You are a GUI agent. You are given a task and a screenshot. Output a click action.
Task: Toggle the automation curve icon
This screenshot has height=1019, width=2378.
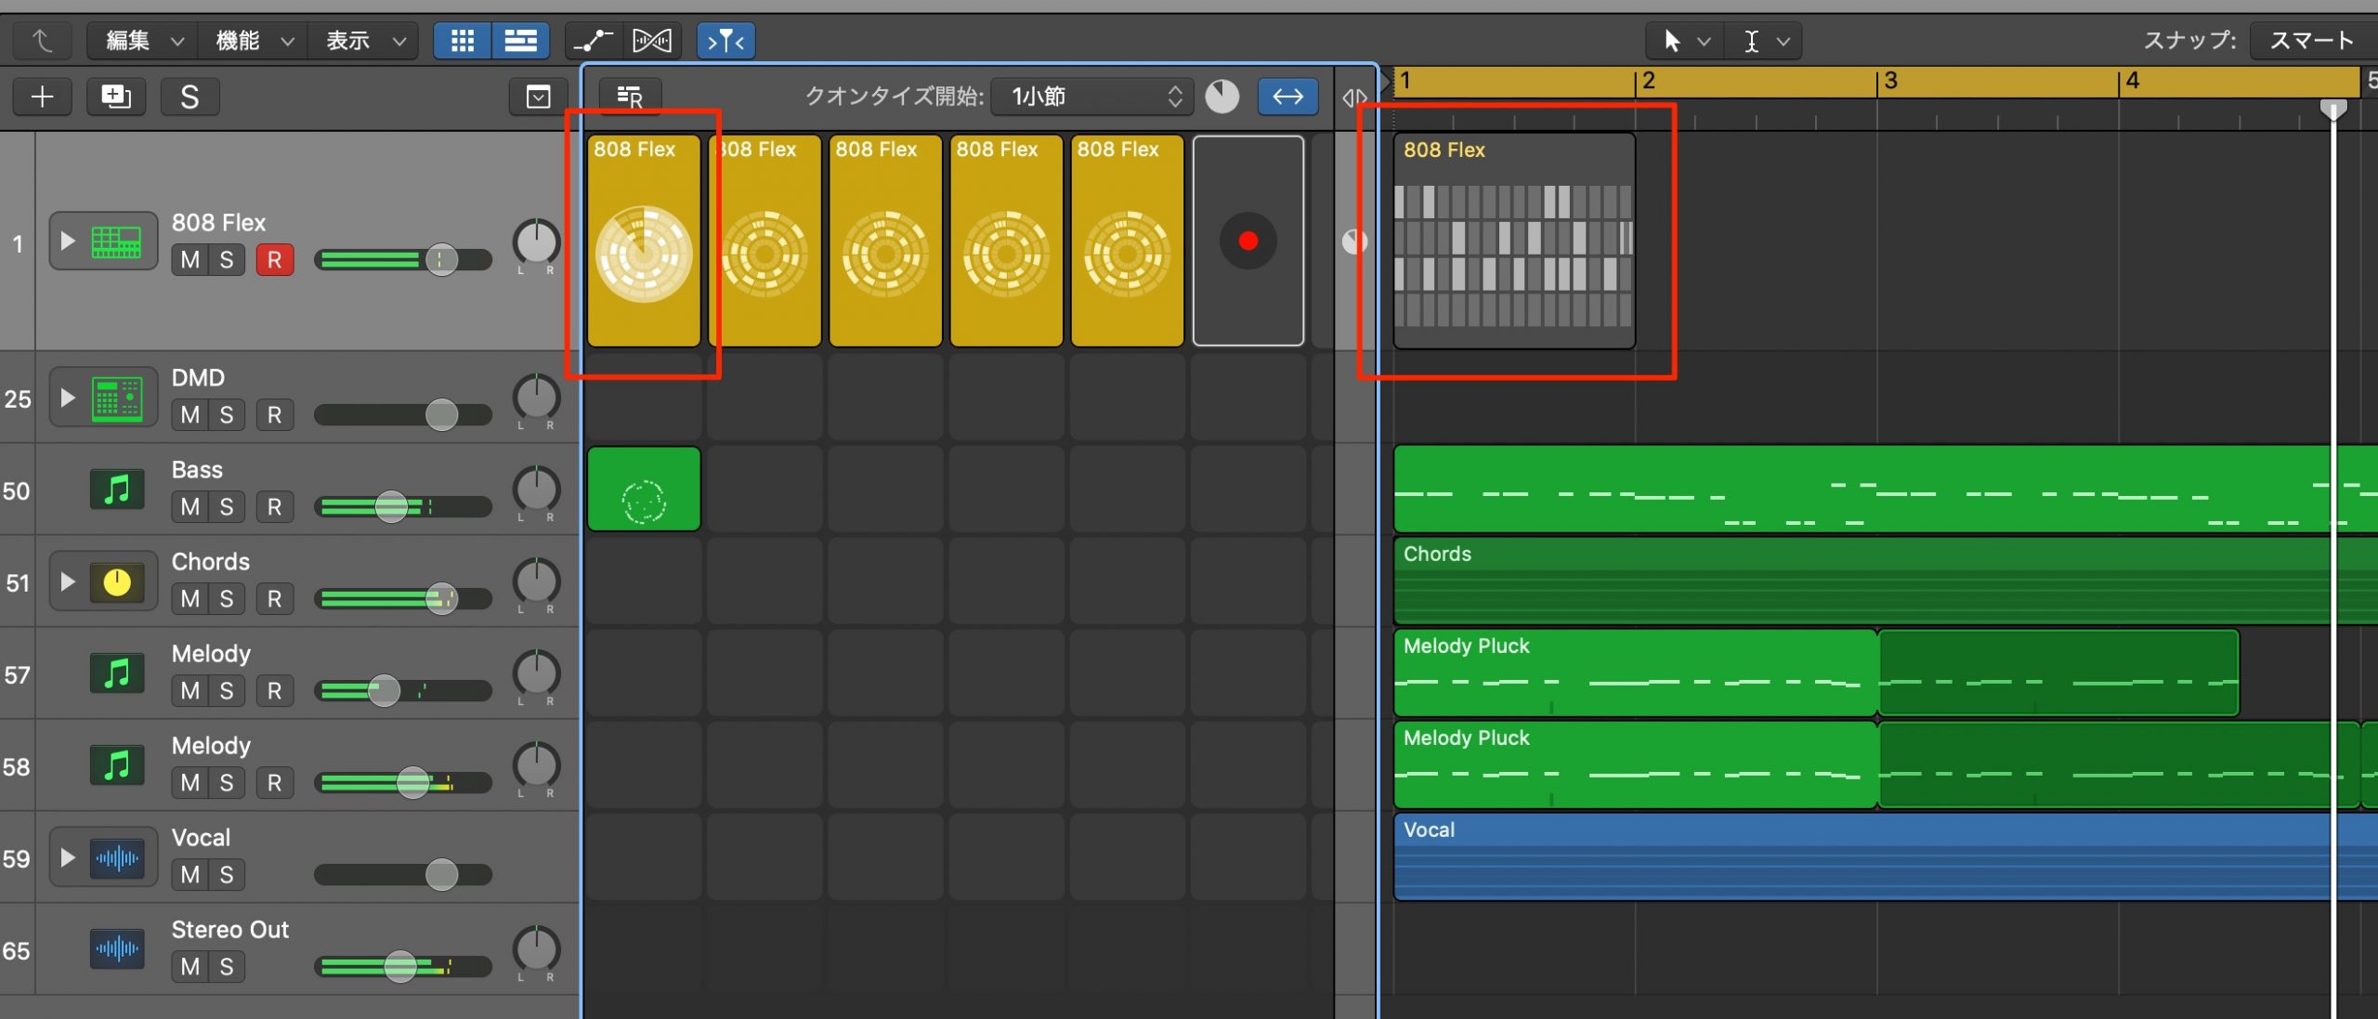(594, 41)
